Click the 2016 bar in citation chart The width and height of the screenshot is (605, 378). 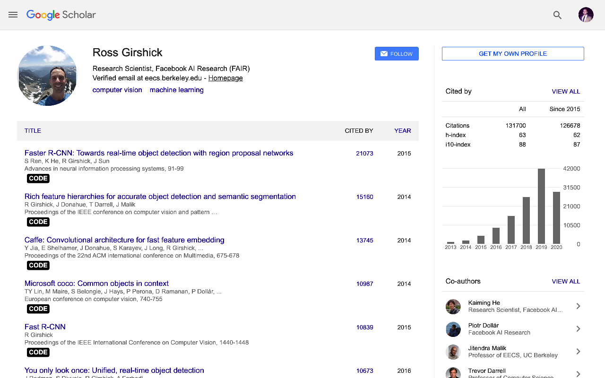(496, 236)
